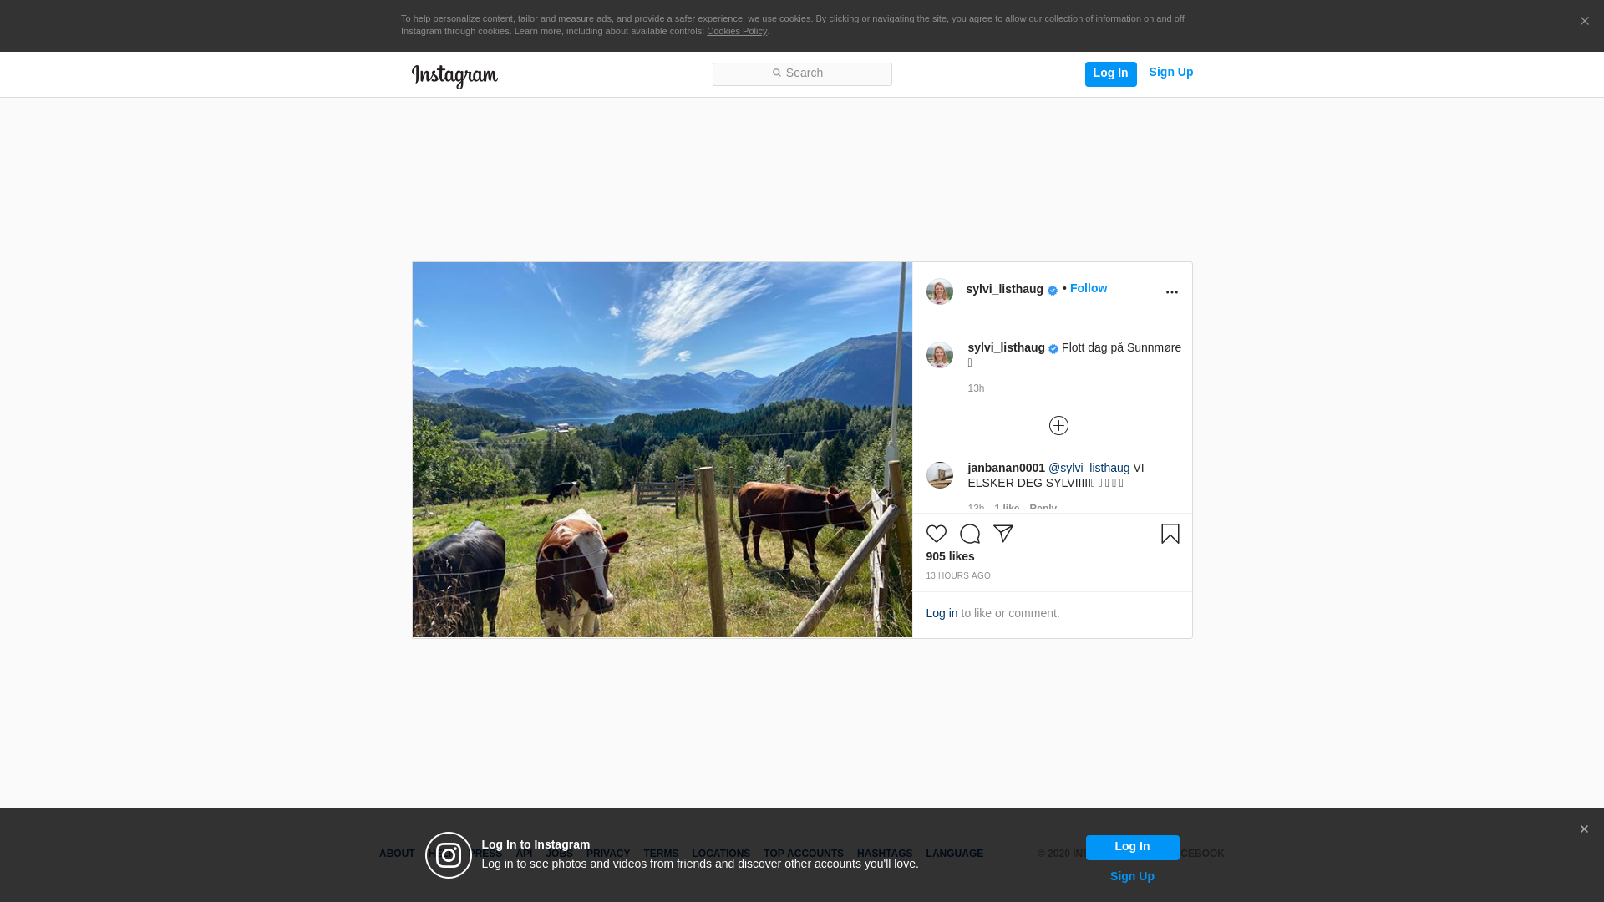The height and width of the screenshot is (902, 1604).
Task: Click janbanan0001 avatar picture
Action: pyautogui.click(x=940, y=475)
